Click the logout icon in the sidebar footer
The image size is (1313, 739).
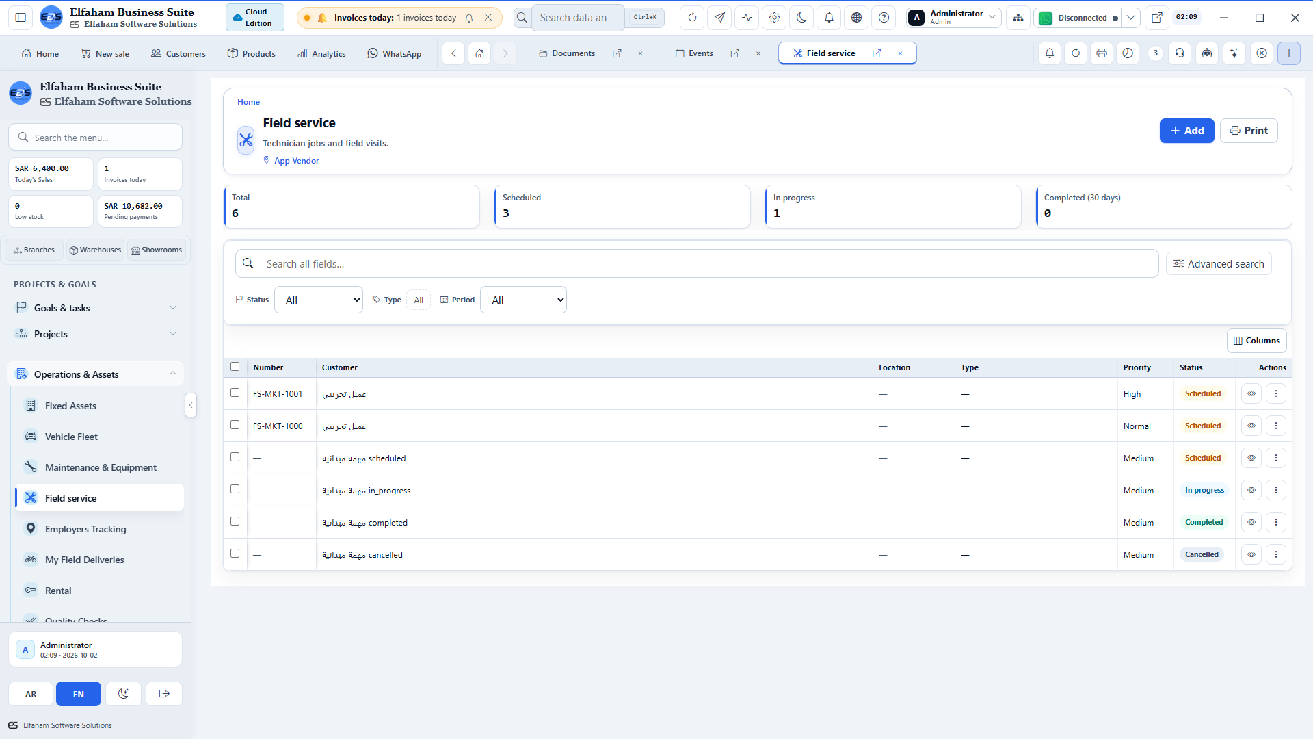pos(164,694)
